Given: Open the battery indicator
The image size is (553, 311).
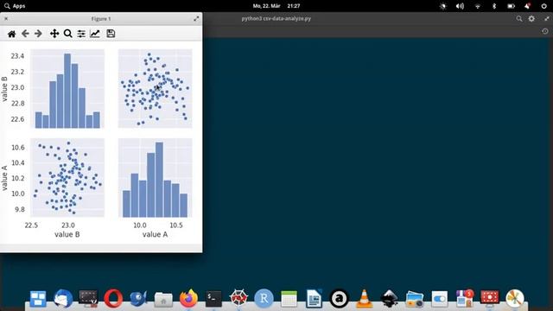Looking at the screenshot, I should pyautogui.click(x=511, y=6).
